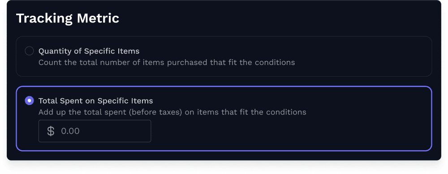Click the empty circle beside Quantity option

point(29,51)
